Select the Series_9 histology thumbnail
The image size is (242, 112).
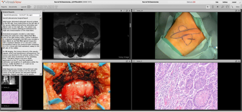(x=10, y=98)
